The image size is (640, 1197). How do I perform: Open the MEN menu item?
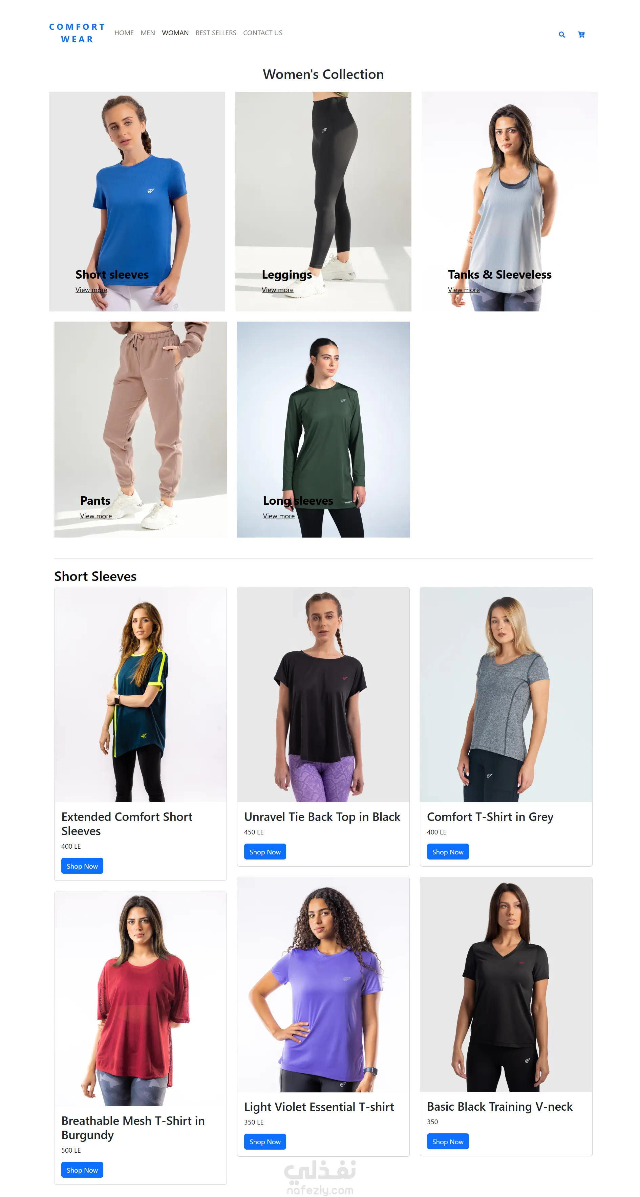[148, 33]
